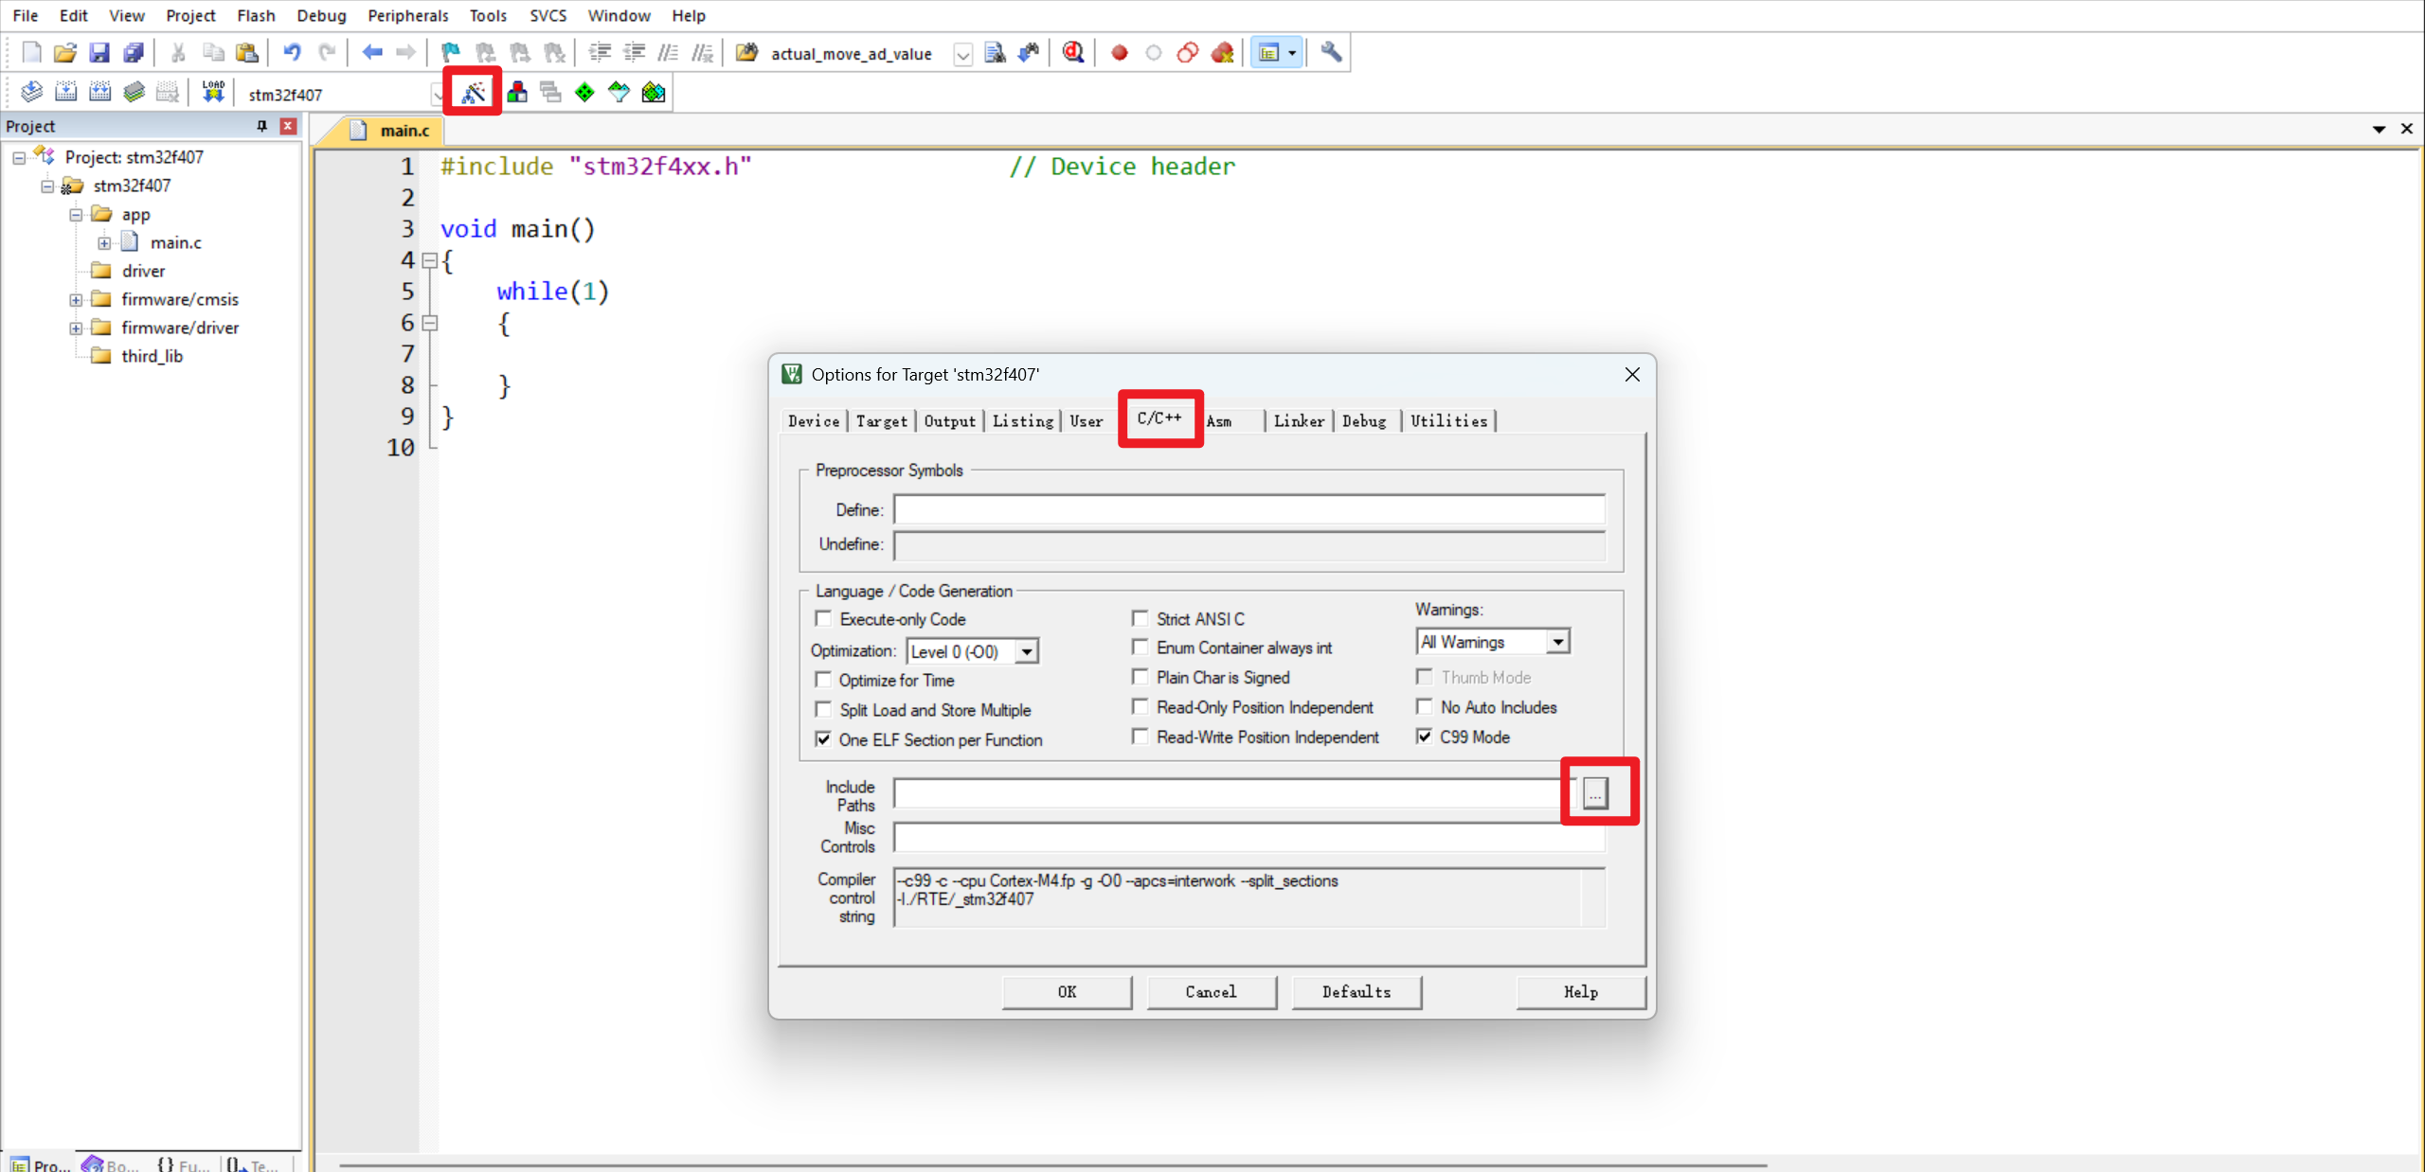Open the Optimization level dropdown
The height and width of the screenshot is (1172, 2425).
[x=1026, y=651]
